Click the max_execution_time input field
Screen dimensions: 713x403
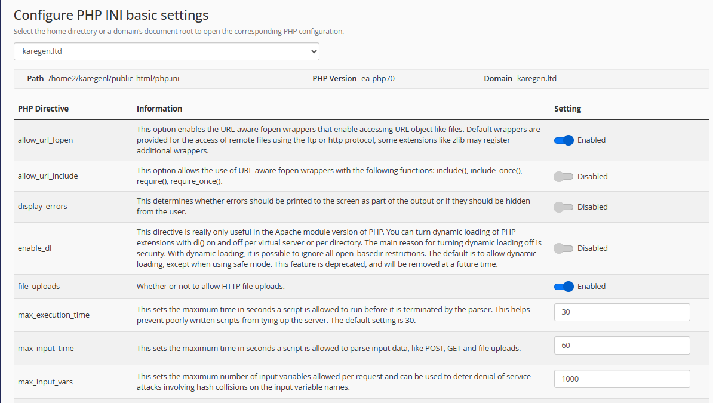622,312
